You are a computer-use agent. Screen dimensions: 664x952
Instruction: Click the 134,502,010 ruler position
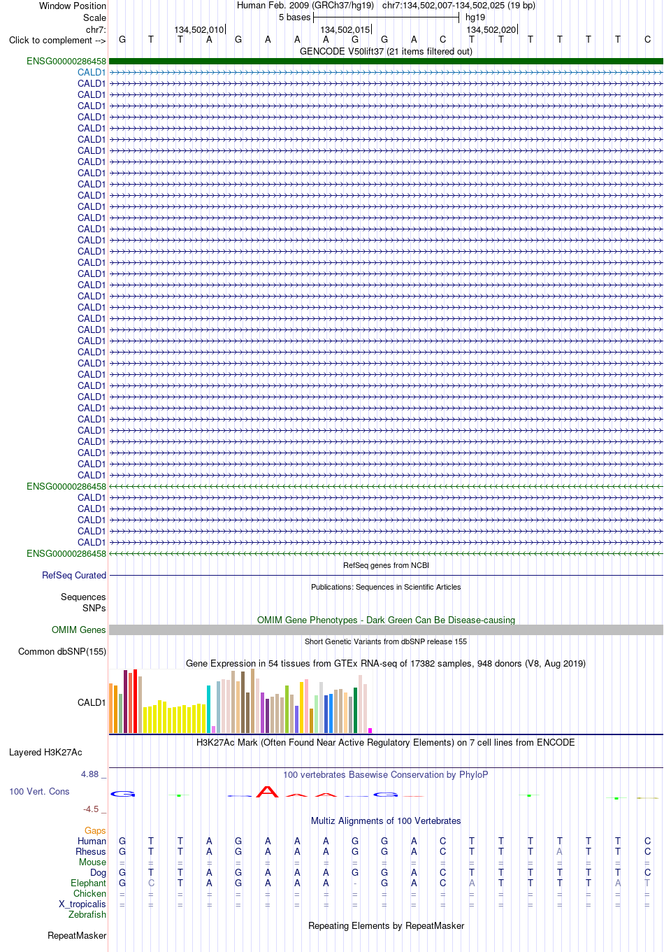click(199, 29)
